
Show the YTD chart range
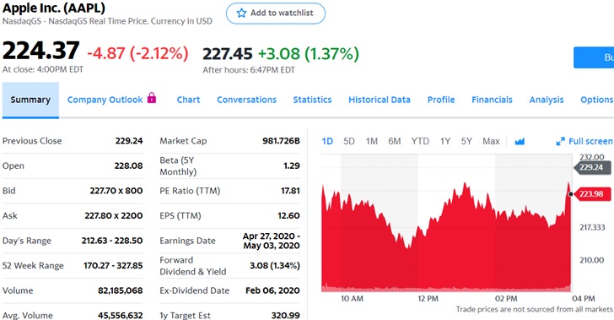coord(420,141)
